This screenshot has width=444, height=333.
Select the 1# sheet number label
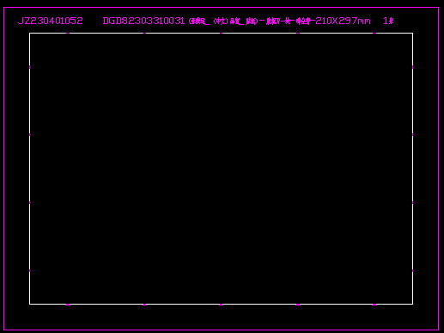388,21
